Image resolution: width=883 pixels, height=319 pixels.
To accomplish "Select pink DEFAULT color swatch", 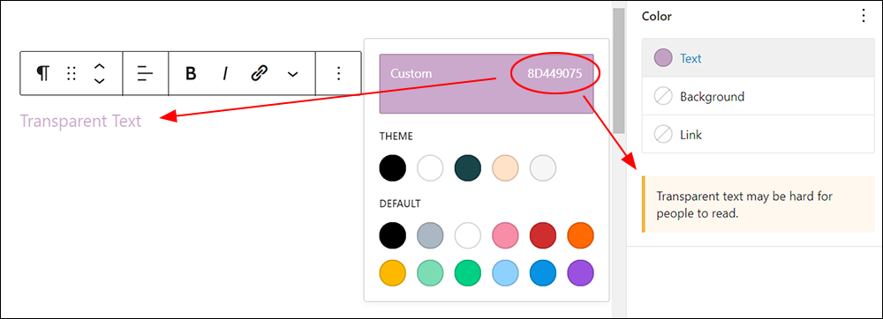I will point(505,235).
